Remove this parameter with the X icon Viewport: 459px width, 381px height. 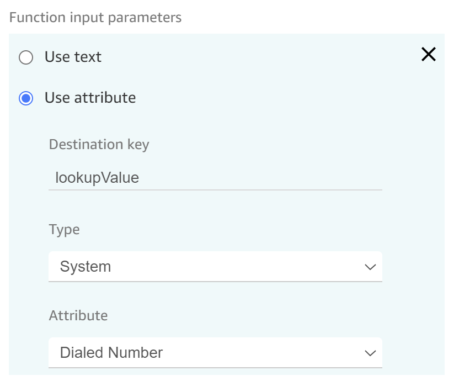(429, 54)
